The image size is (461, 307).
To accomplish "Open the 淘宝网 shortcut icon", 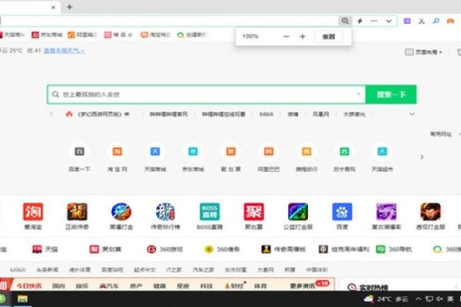I will pyautogui.click(x=118, y=152).
